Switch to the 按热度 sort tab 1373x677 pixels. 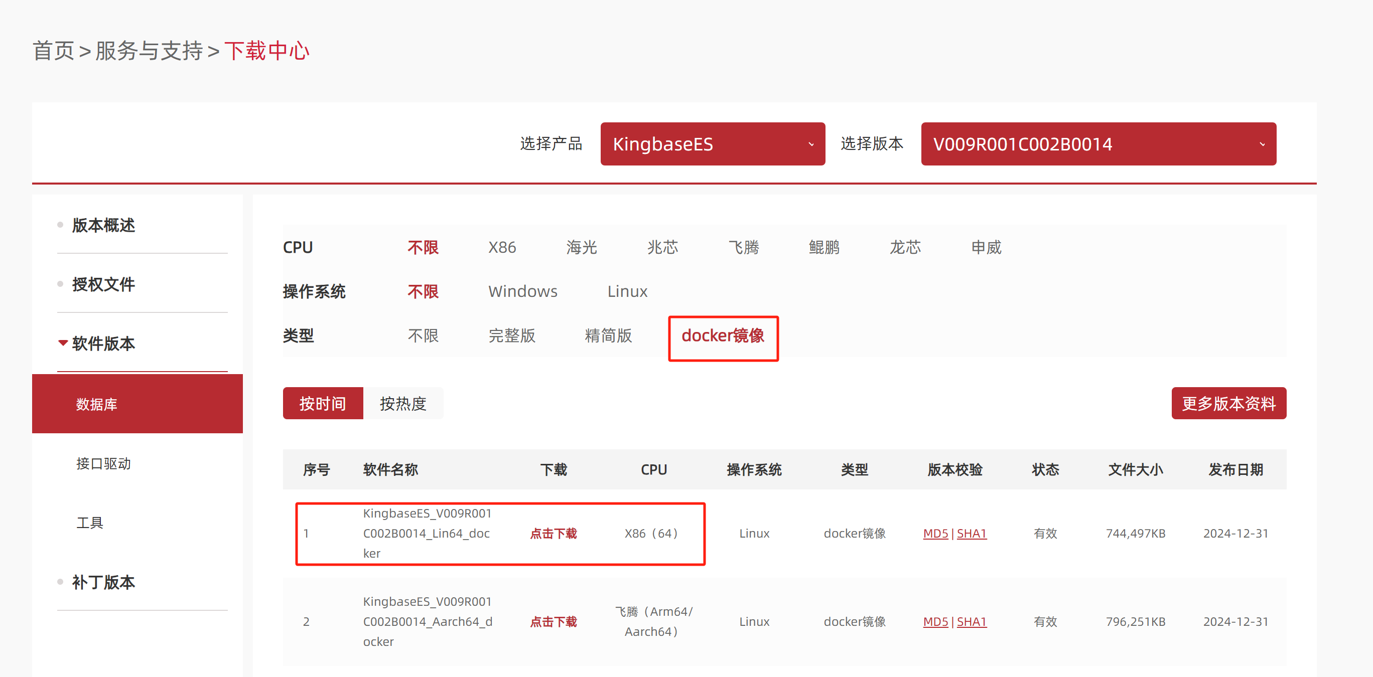402,404
